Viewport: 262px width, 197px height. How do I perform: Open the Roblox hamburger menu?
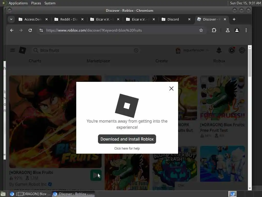(13, 50)
